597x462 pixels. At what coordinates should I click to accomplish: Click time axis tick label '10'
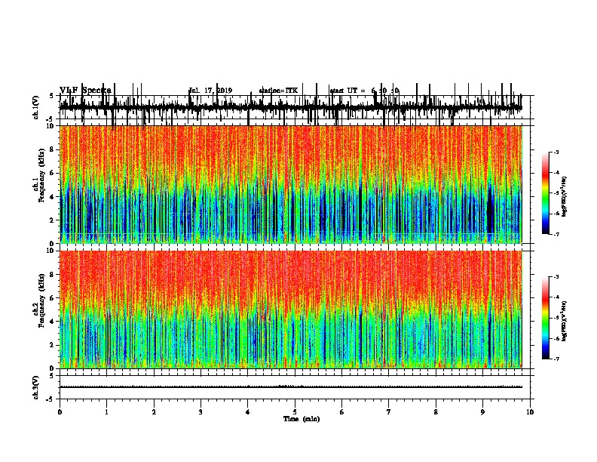(x=530, y=412)
